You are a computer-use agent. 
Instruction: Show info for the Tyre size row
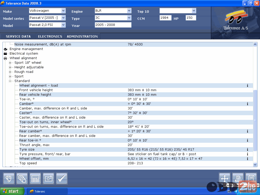click(x=248, y=149)
